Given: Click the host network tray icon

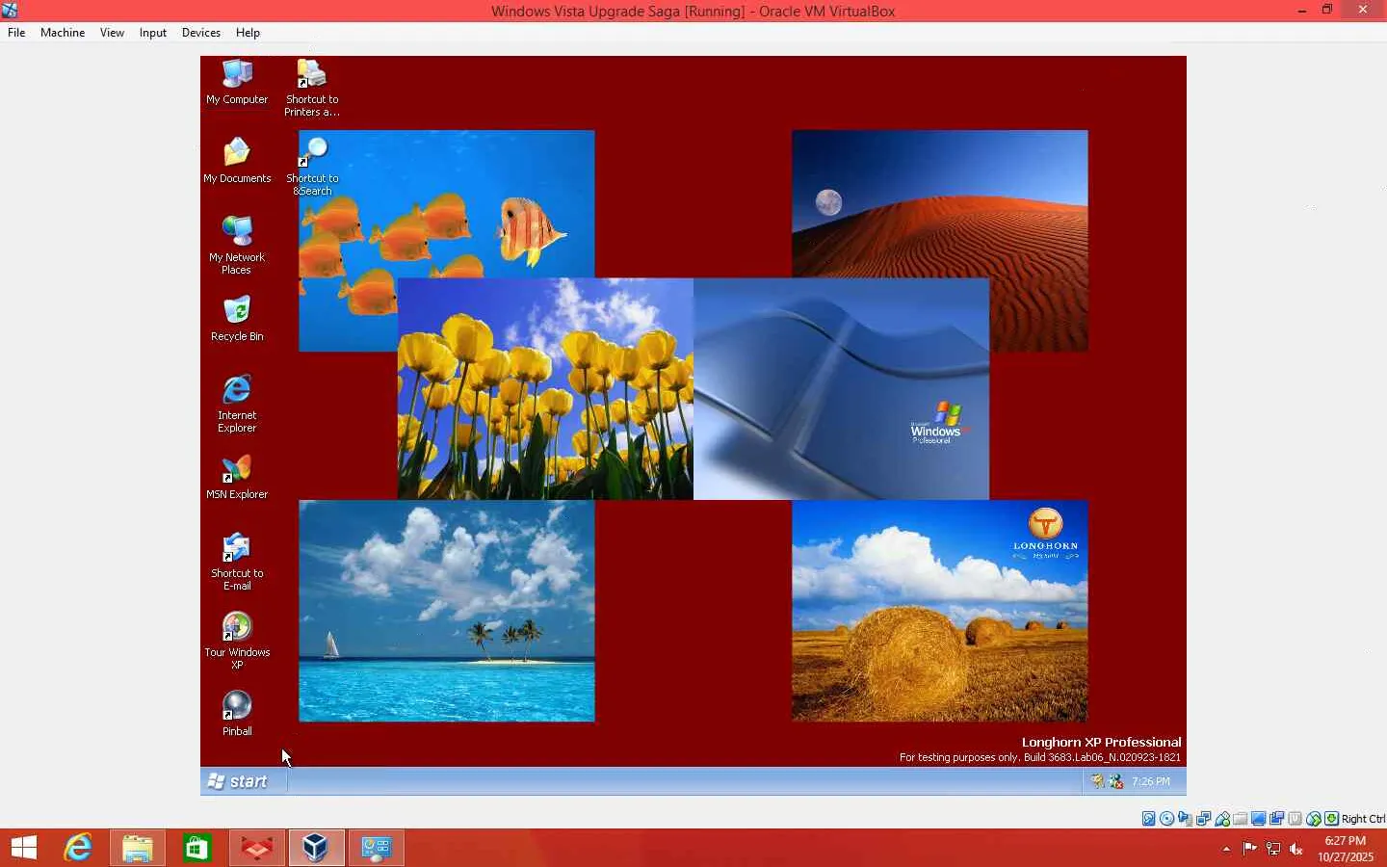Looking at the screenshot, I should click(x=1273, y=849).
